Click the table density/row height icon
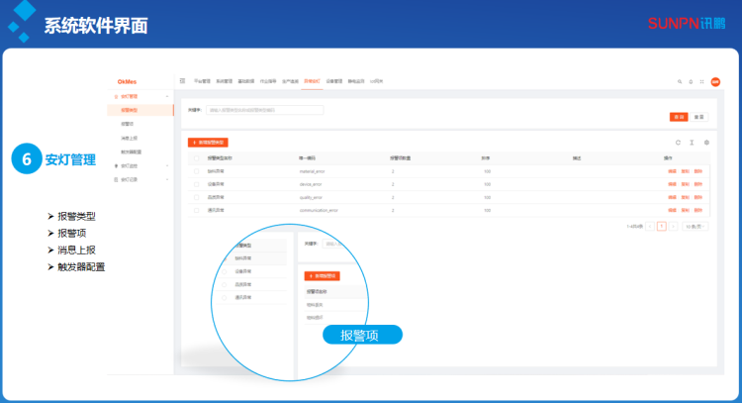 point(692,143)
